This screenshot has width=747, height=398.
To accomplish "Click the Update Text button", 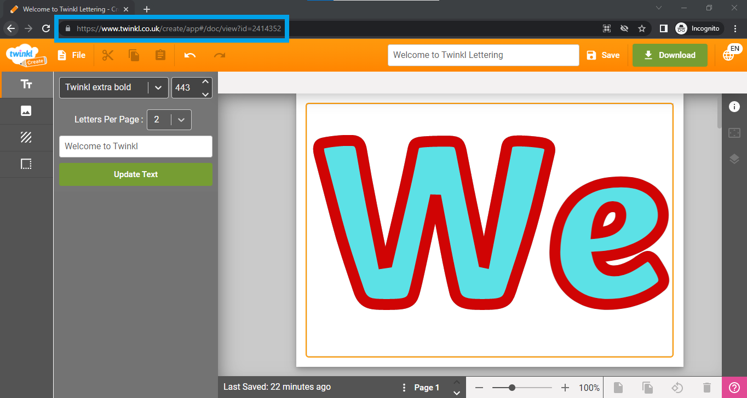I will click(x=136, y=174).
